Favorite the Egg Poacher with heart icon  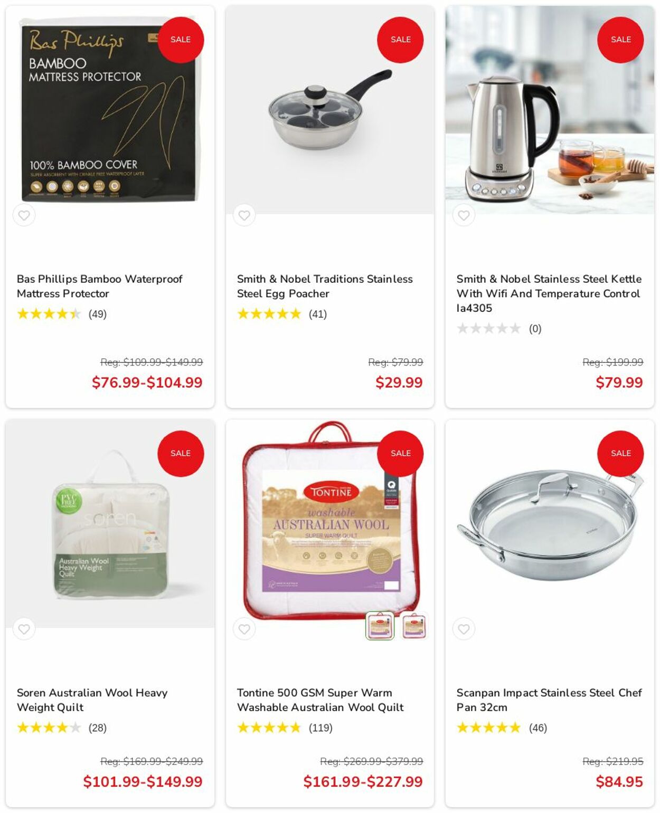coord(244,215)
